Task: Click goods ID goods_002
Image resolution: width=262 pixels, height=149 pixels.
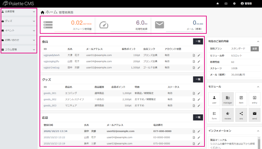Action: 50,100
